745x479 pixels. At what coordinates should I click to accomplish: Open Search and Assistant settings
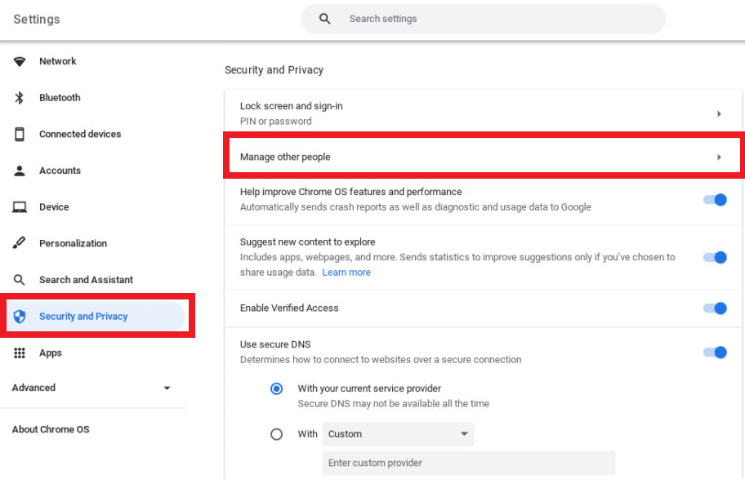(x=86, y=280)
